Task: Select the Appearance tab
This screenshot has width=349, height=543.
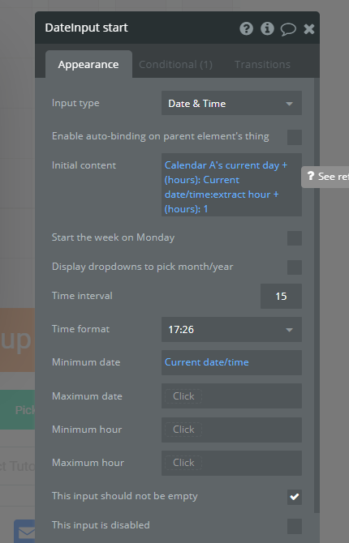Action: [88, 64]
